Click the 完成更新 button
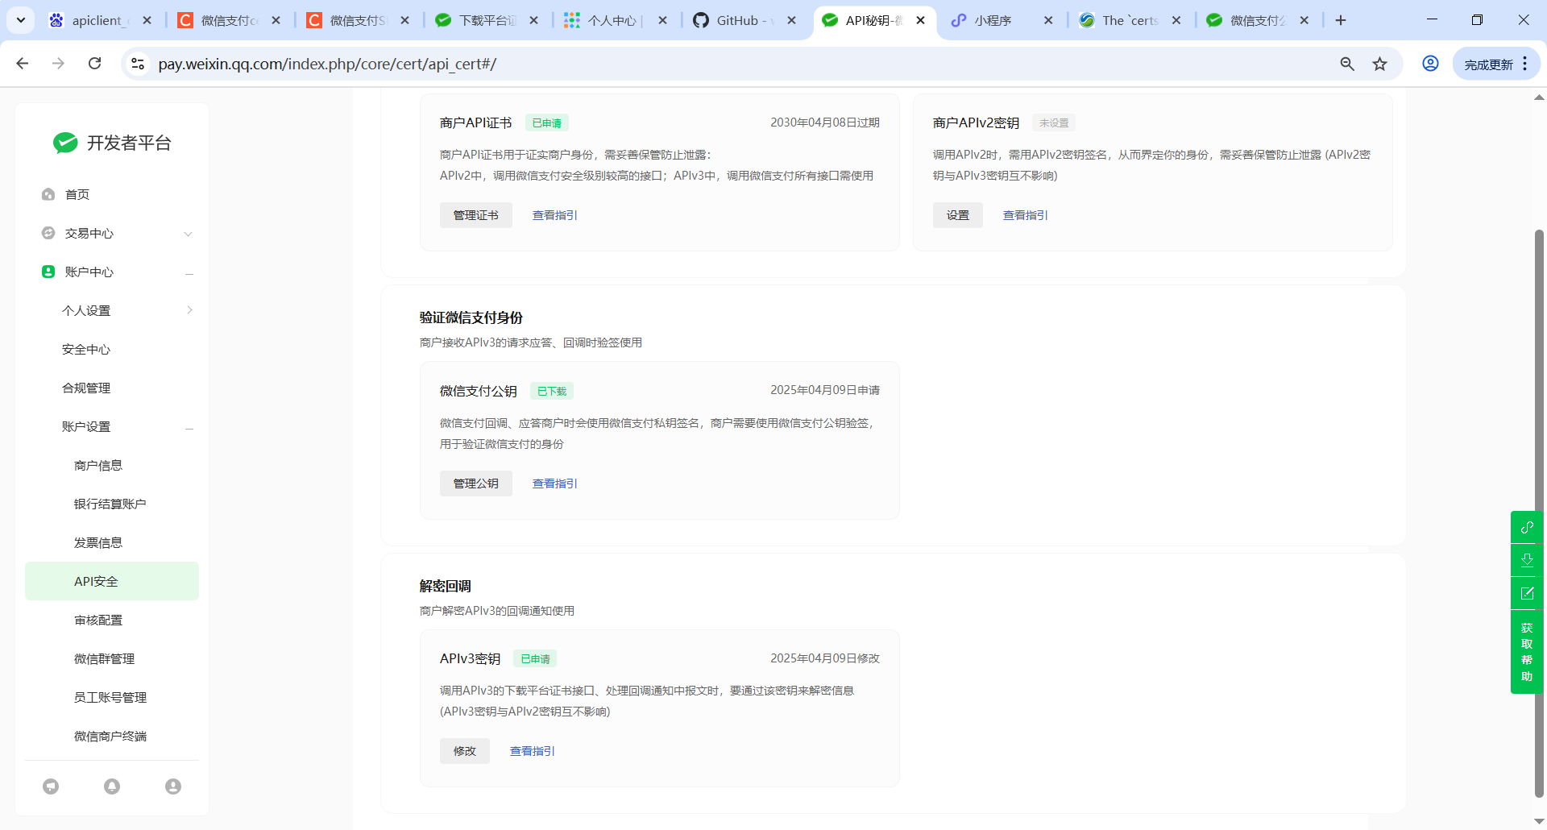The height and width of the screenshot is (830, 1547). [1488, 64]
